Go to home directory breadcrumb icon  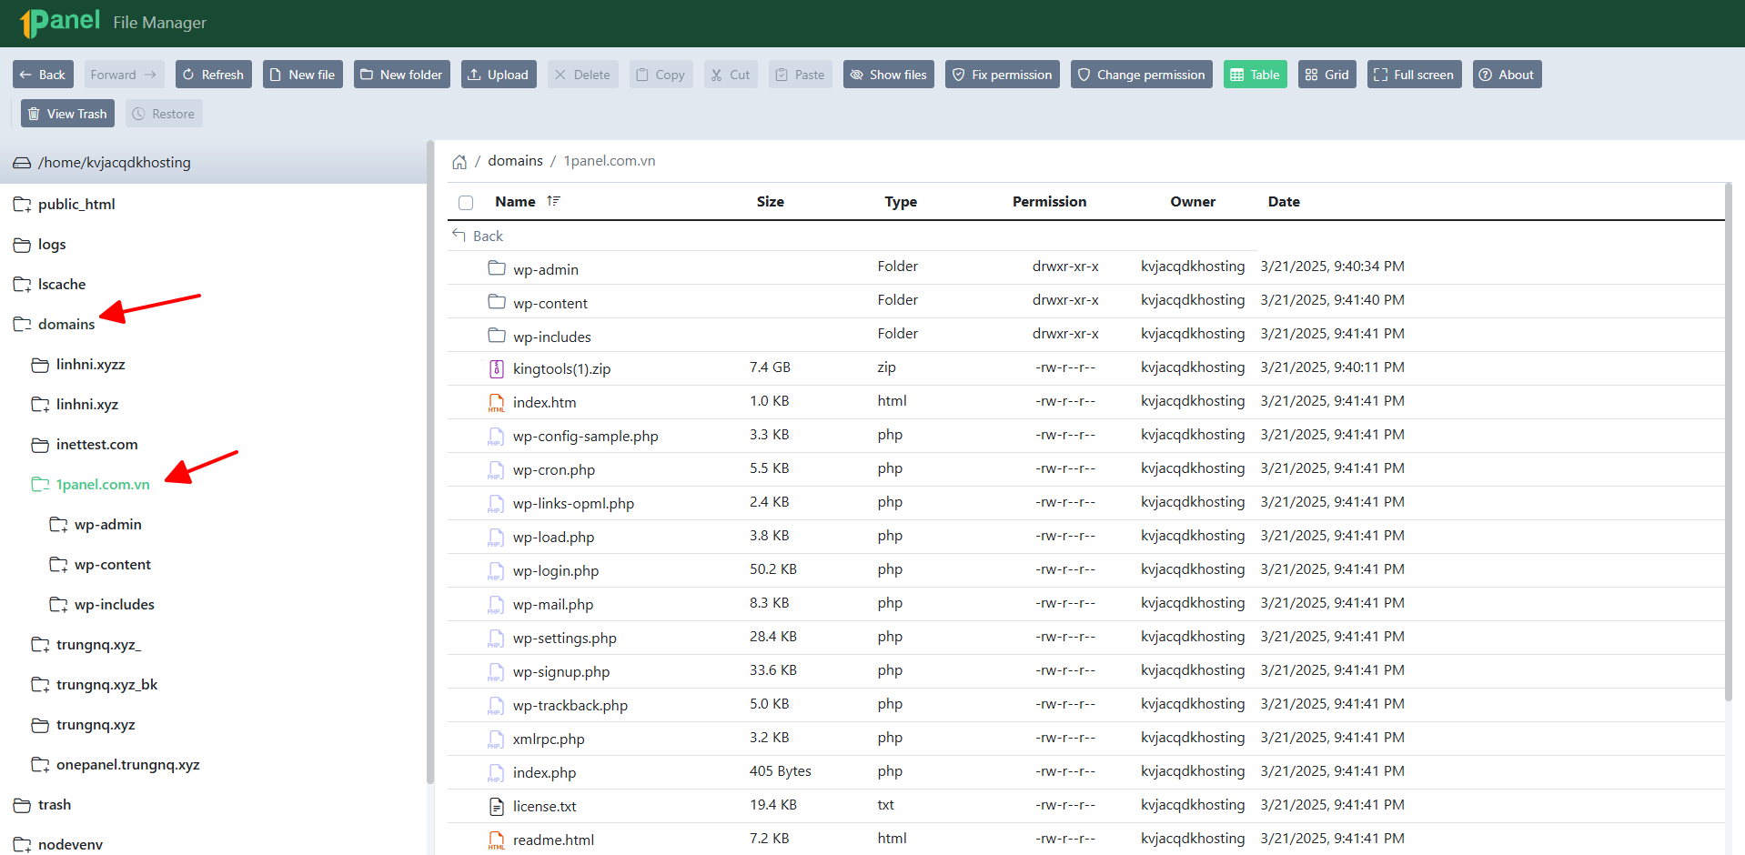[459, 162]
